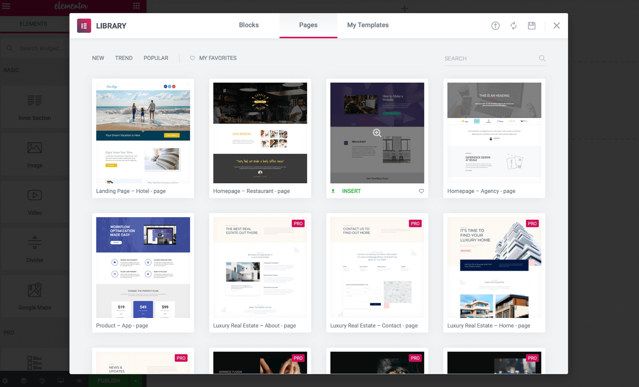Image resolution: width=639 pixels, height=387 pixels.
Task: Sync the library with the refresh icon
Action: 513,26
